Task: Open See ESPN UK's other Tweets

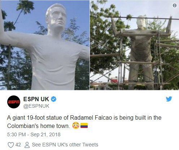Action: click(65, 145)
